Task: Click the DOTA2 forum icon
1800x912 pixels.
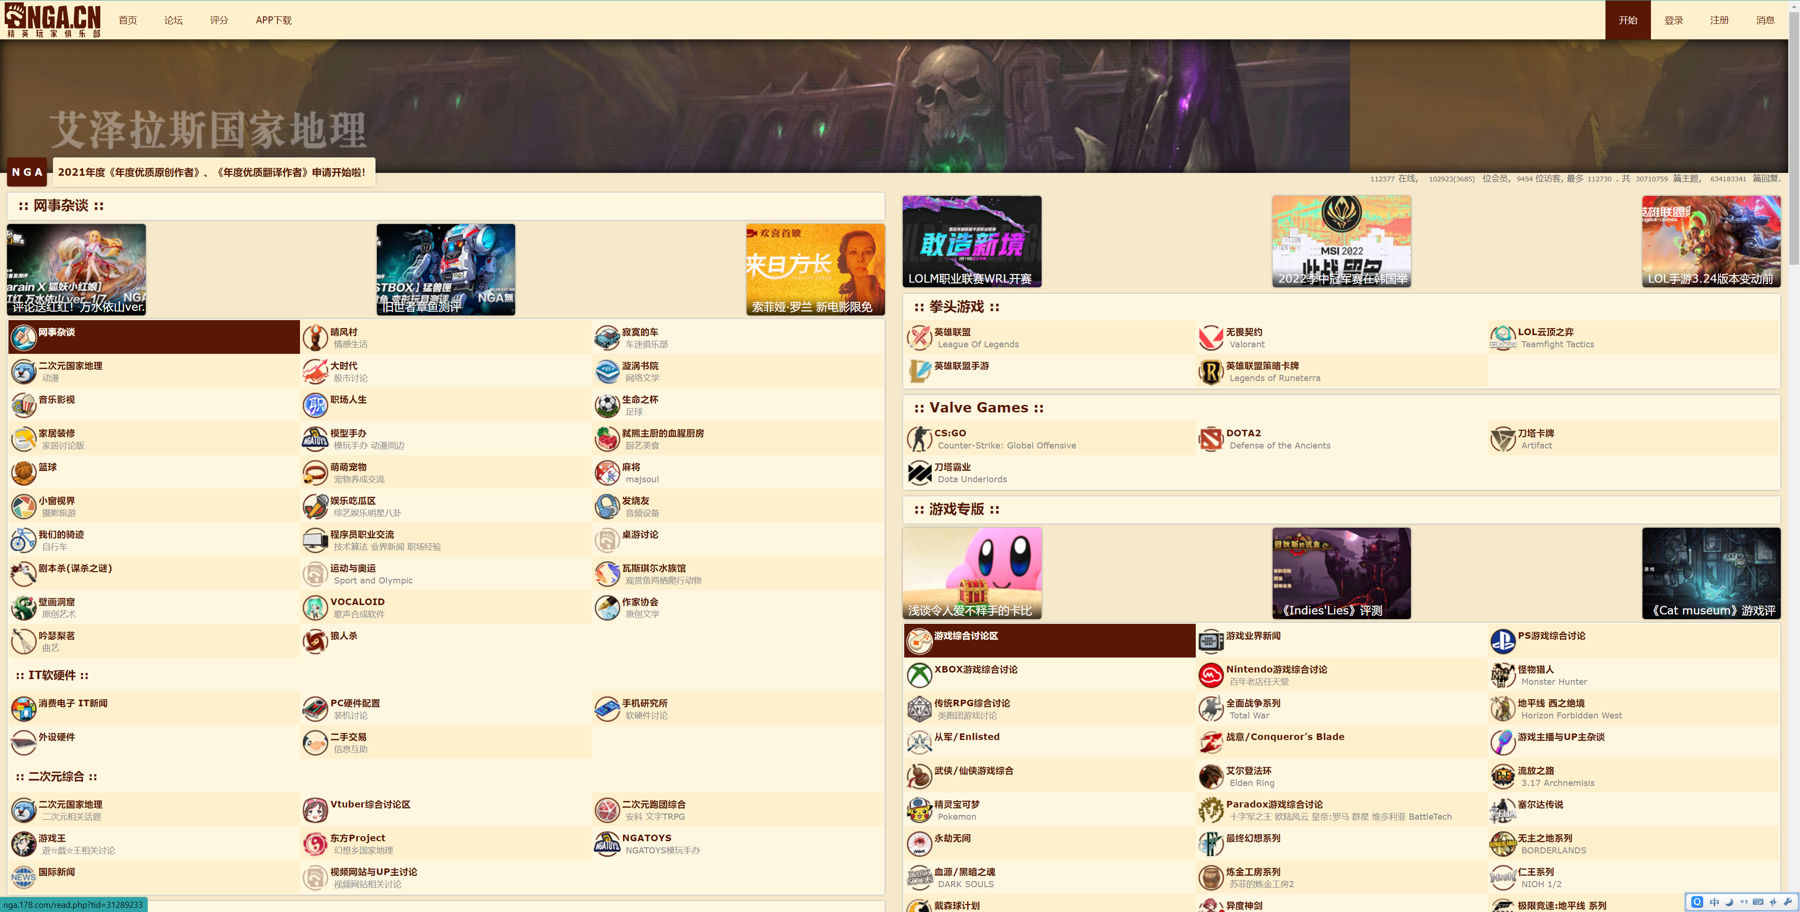Action: (1211, 439)
